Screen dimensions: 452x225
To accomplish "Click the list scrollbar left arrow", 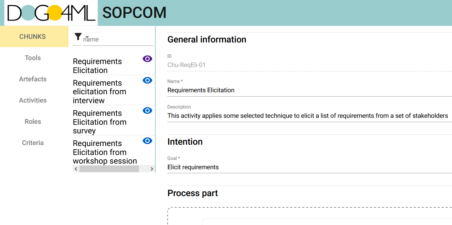I will tap(76, 169).
